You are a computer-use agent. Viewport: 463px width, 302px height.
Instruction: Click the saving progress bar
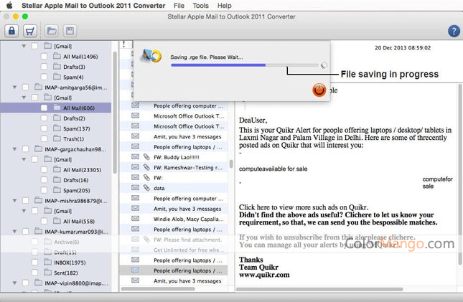245,65
